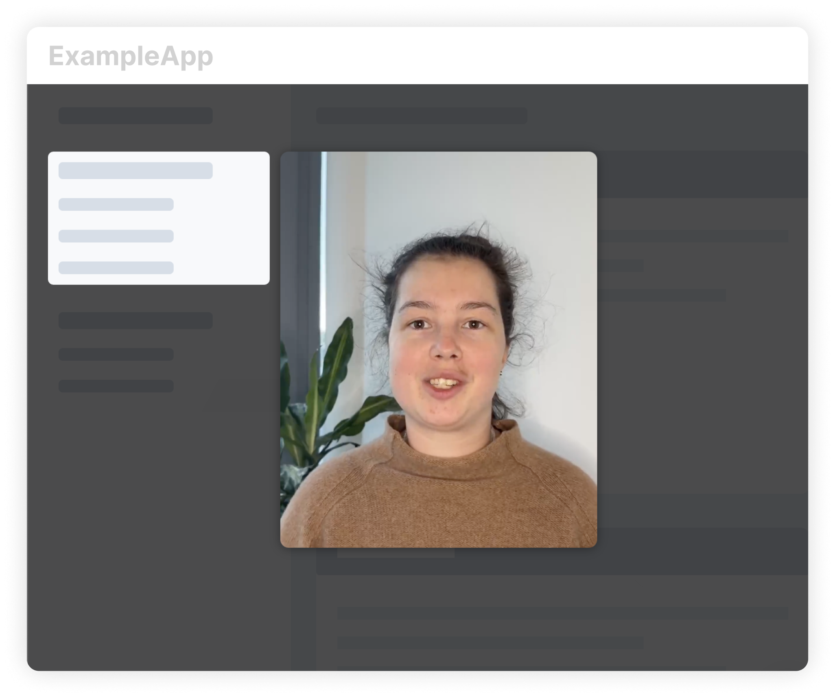This screenshot has height=698, width=835.
Task: Open the video thumbnail of the woman speaking
Action: (439, 350)
